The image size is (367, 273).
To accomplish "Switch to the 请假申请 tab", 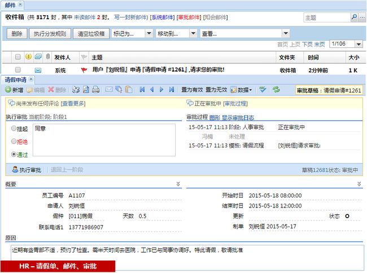I will (x=16, y=80).
